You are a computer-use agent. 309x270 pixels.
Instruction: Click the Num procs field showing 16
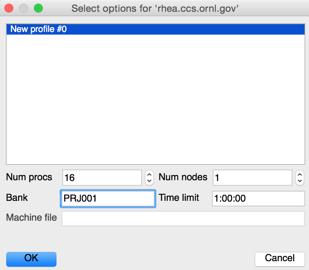point(102,178)
